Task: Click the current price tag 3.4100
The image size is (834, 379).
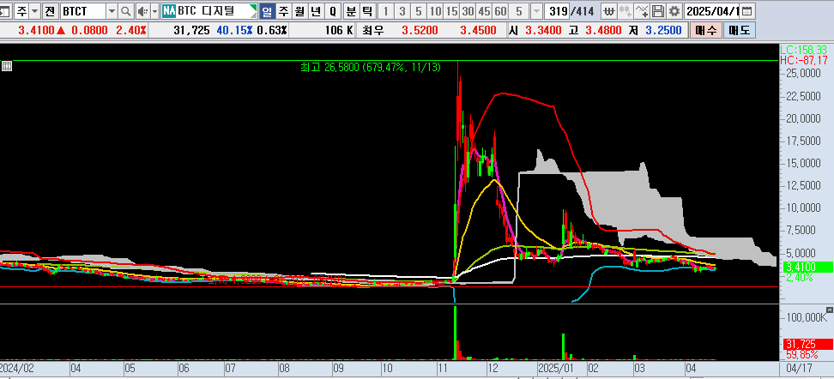Action: [808, 268]
